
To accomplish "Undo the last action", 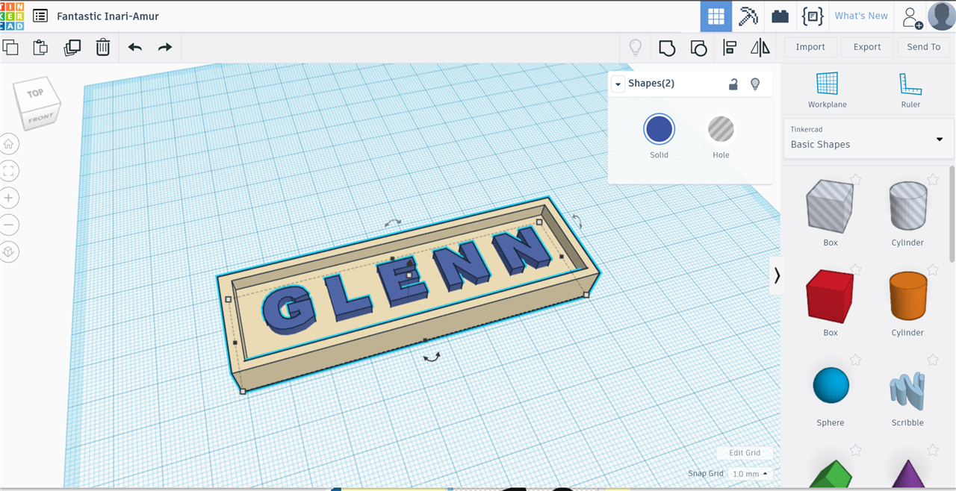I will point(134,47).
